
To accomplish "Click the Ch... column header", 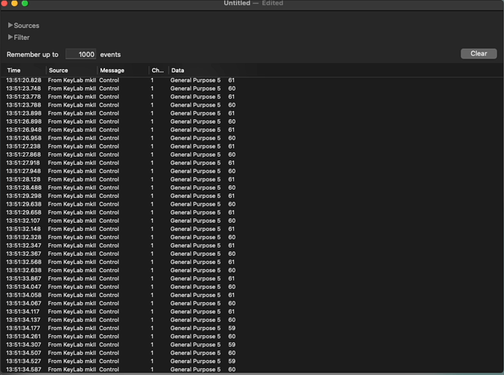I will (x=157, y=70).
